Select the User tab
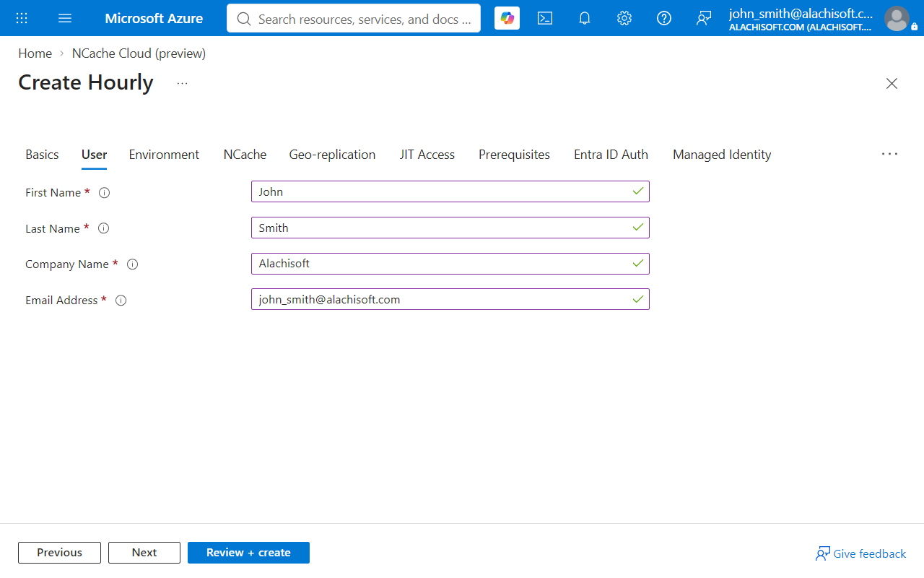Viewport: 924px width, 578px height. point(94,155)
